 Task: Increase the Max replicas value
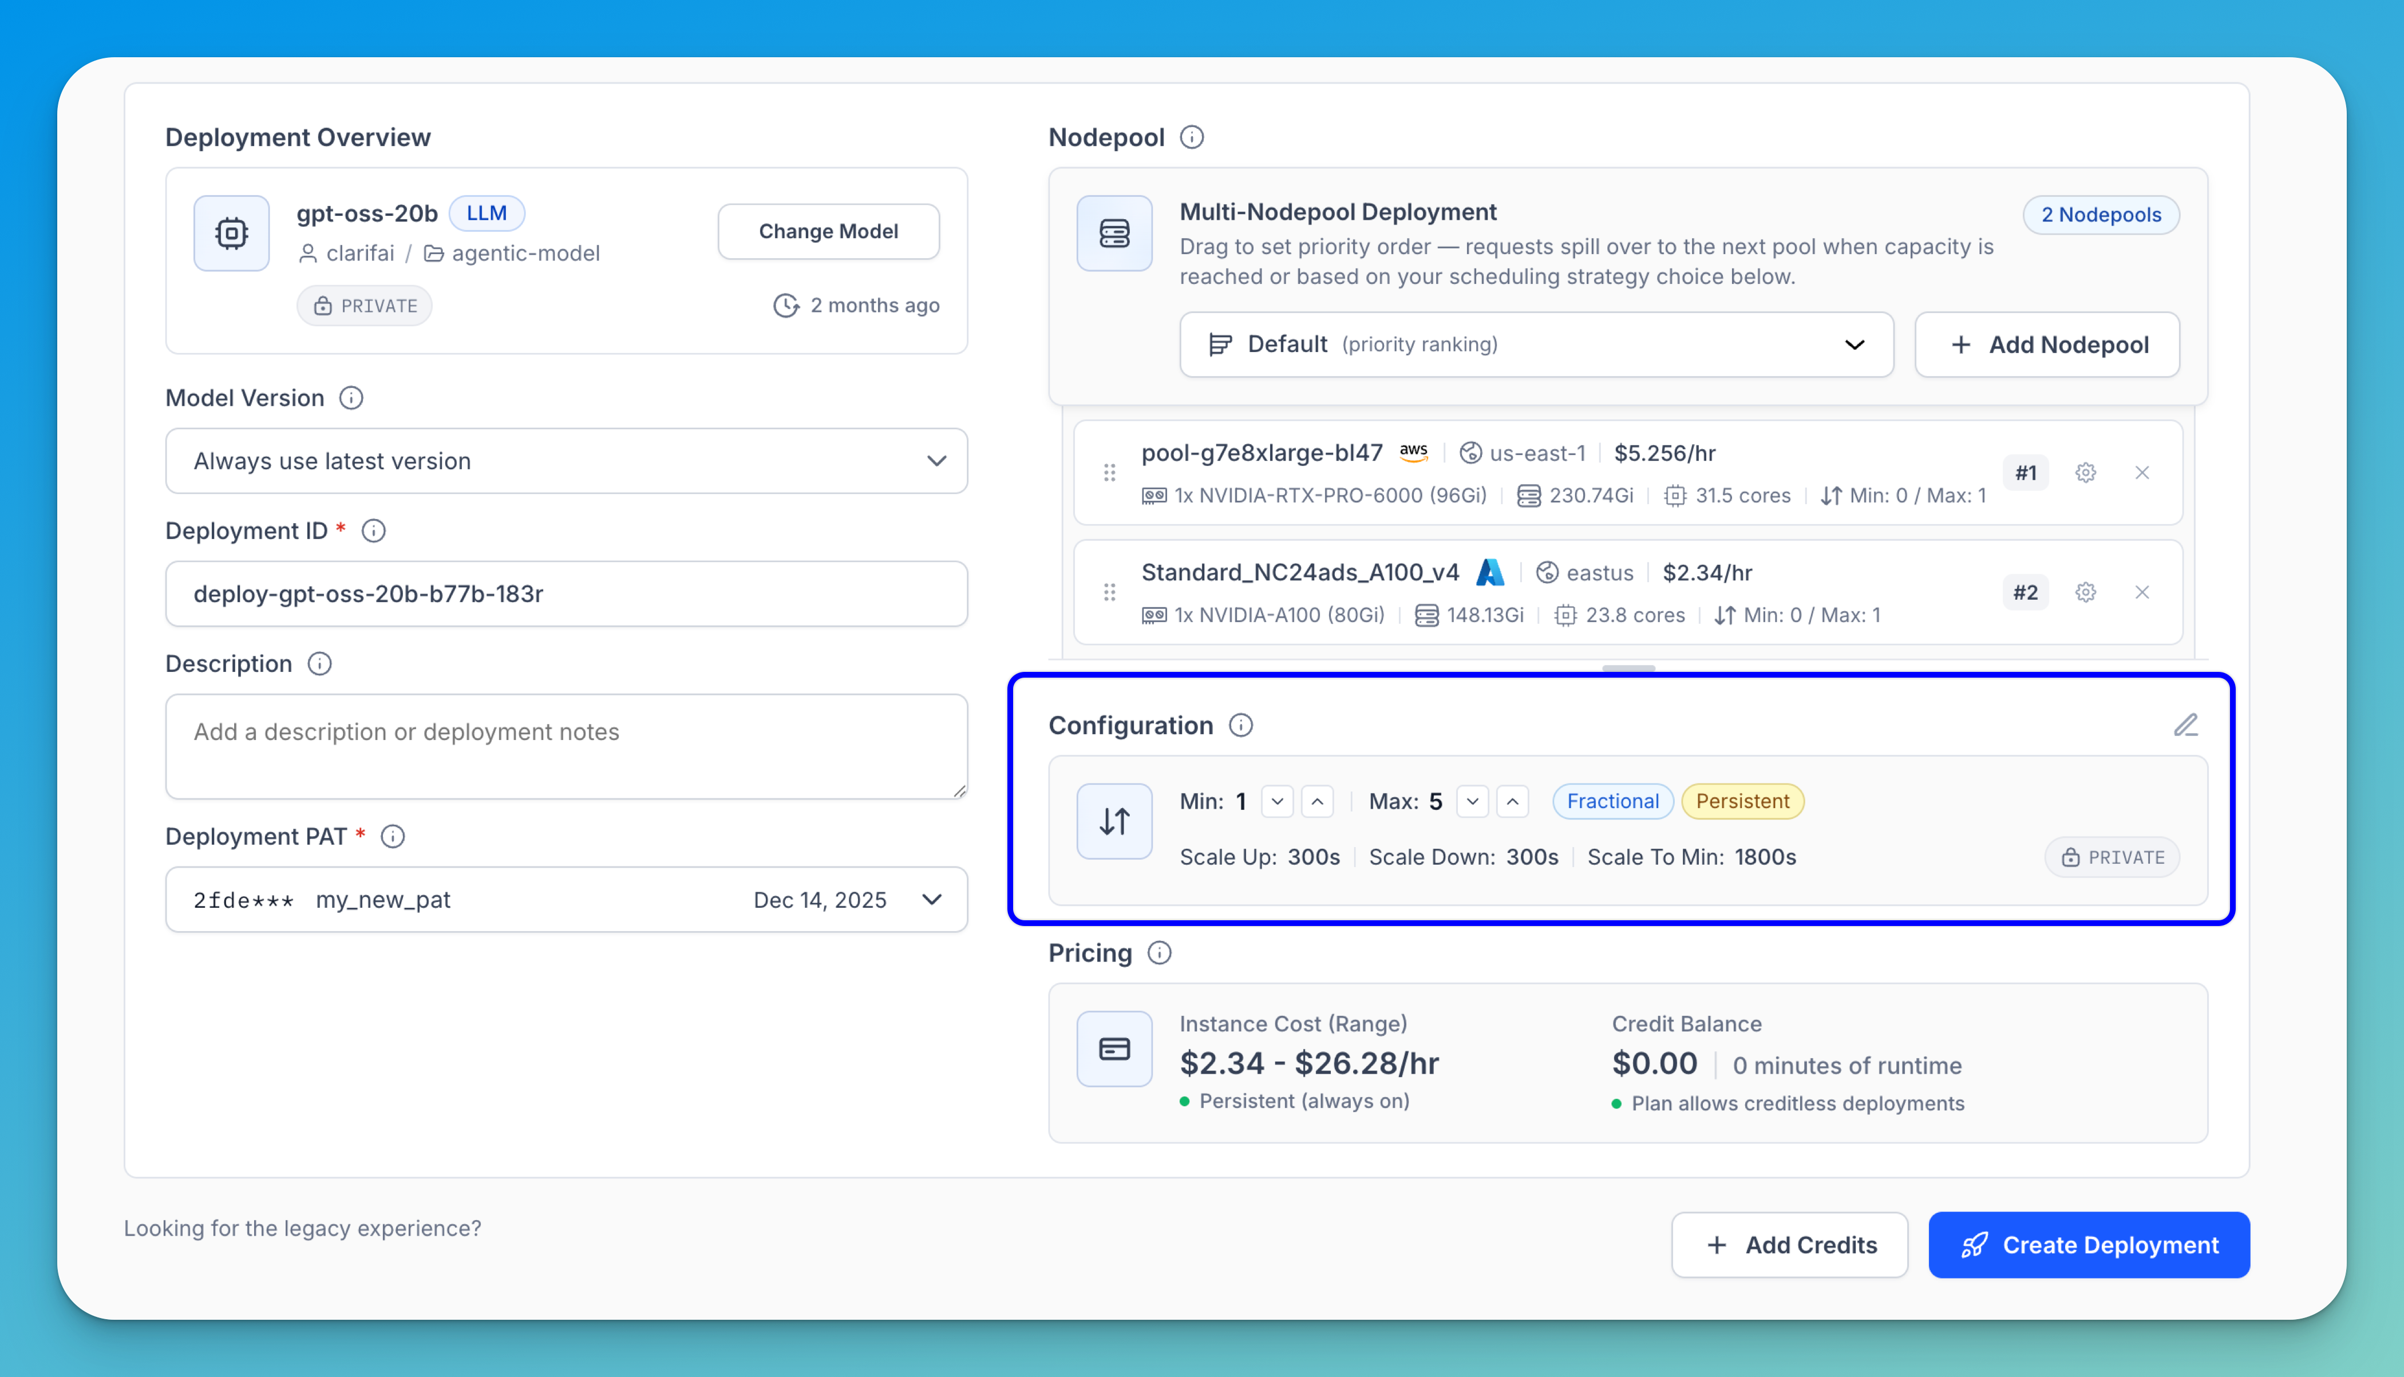1512,802
